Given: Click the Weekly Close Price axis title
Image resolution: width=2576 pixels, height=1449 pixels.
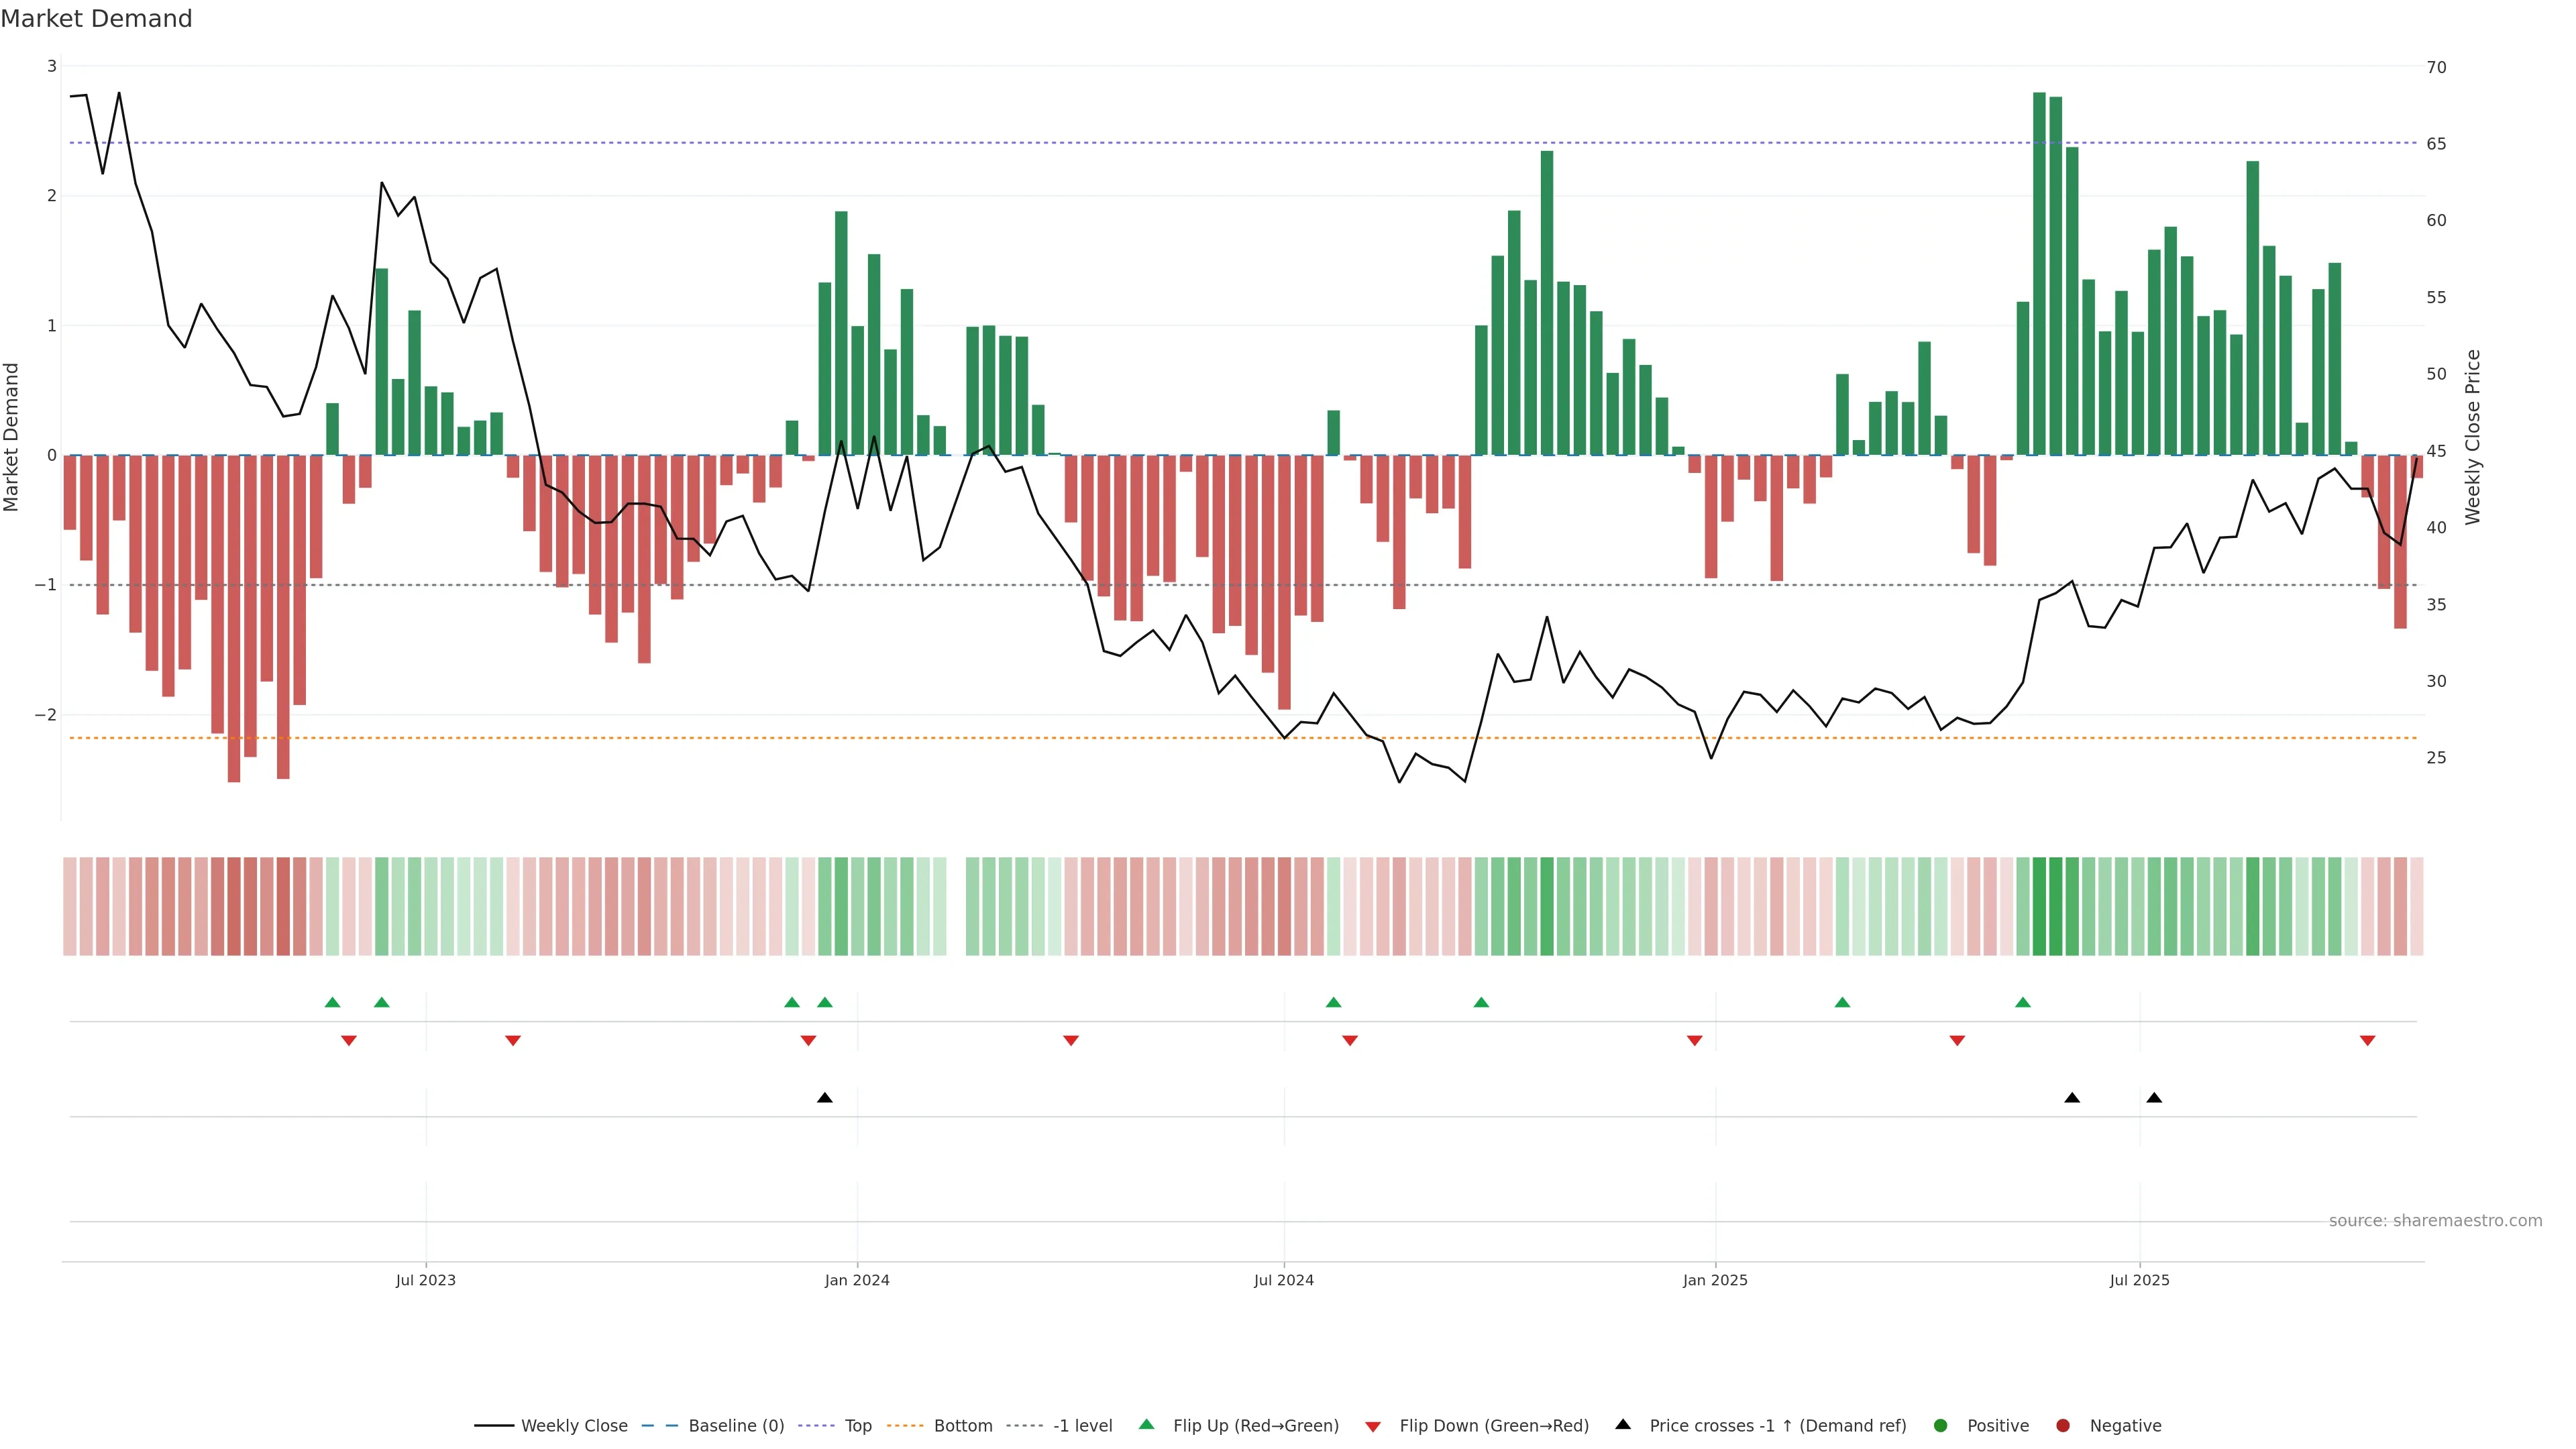Looking at the screenshot, I should point(2473,437).
